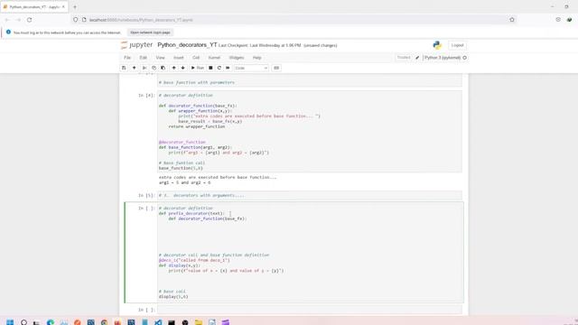Click the Open network login page button
This screenshot has width=578, height=325.
(151, 32)
